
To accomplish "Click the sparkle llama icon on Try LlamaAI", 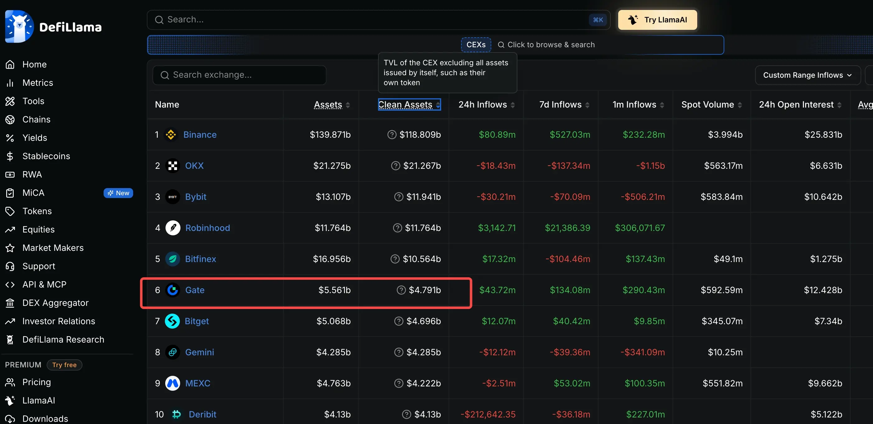I will [x=633, y=20].
